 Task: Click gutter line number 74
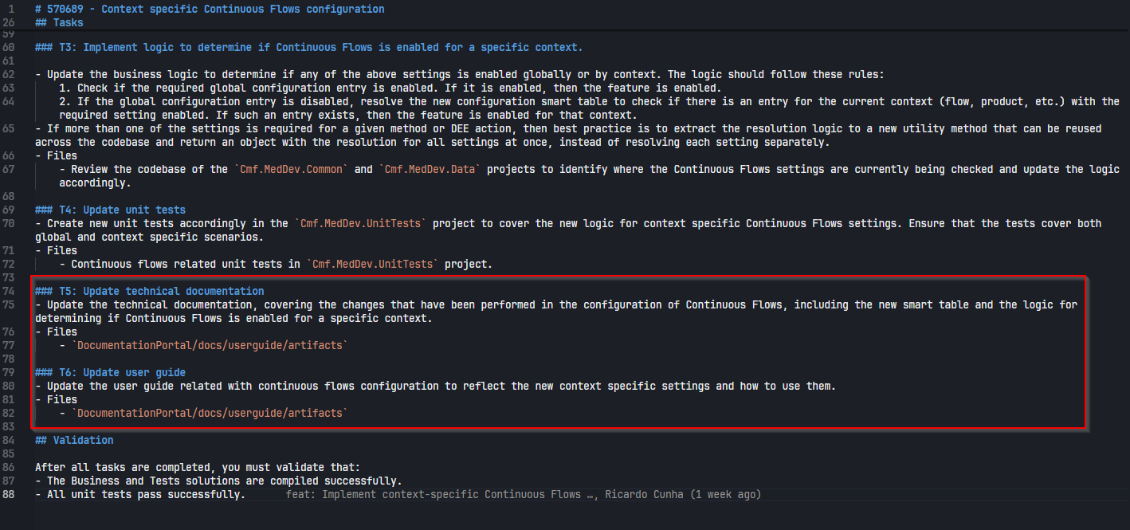coord(9,291)
